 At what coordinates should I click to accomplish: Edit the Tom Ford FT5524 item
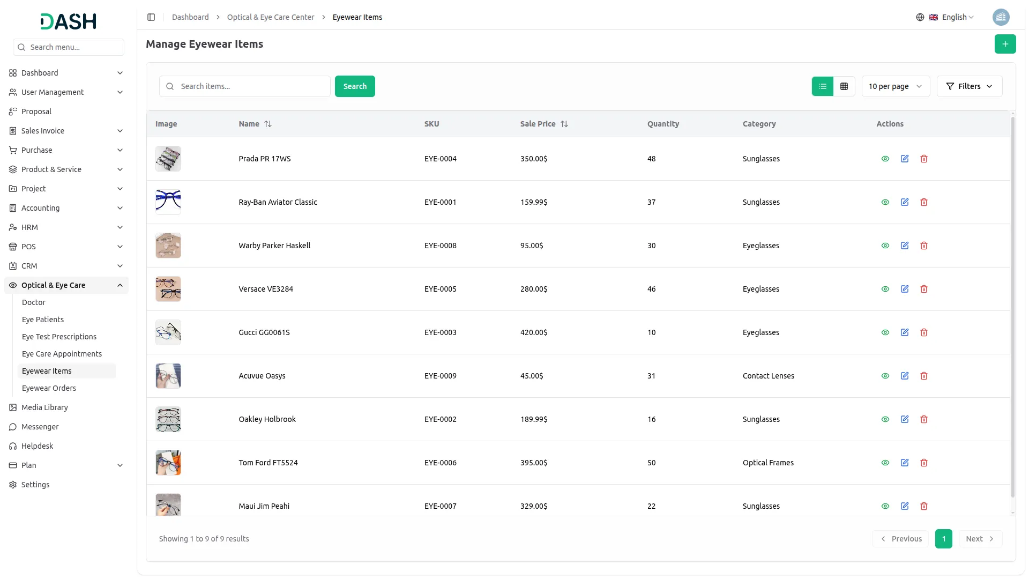point(905,463)
